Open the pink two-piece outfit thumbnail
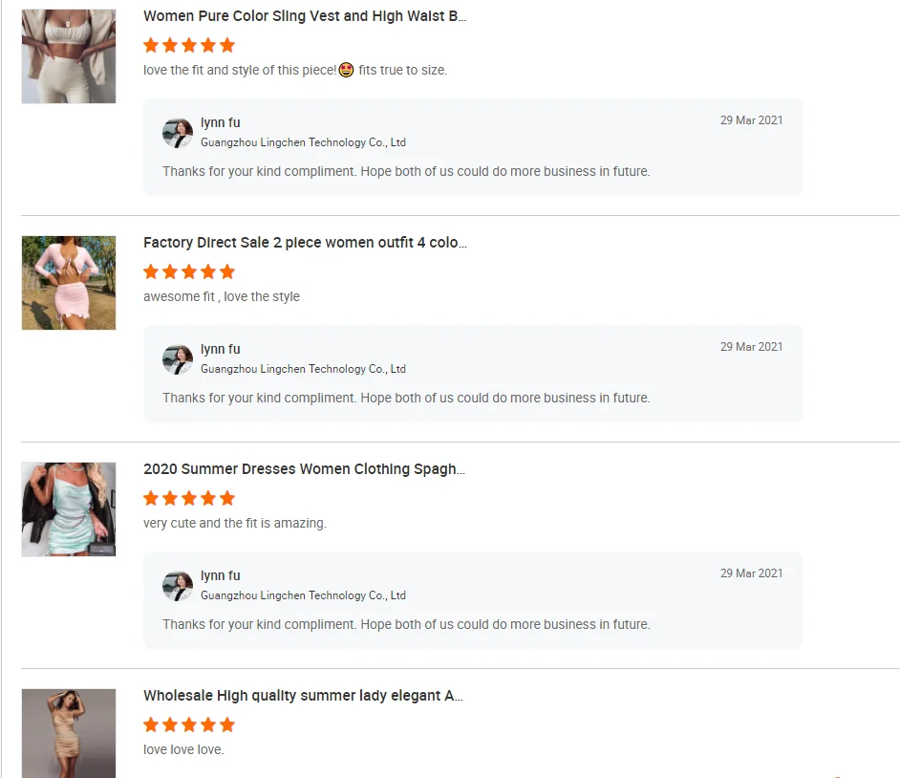The width and height of the screenshot is (900, 778). pos(69,283)
